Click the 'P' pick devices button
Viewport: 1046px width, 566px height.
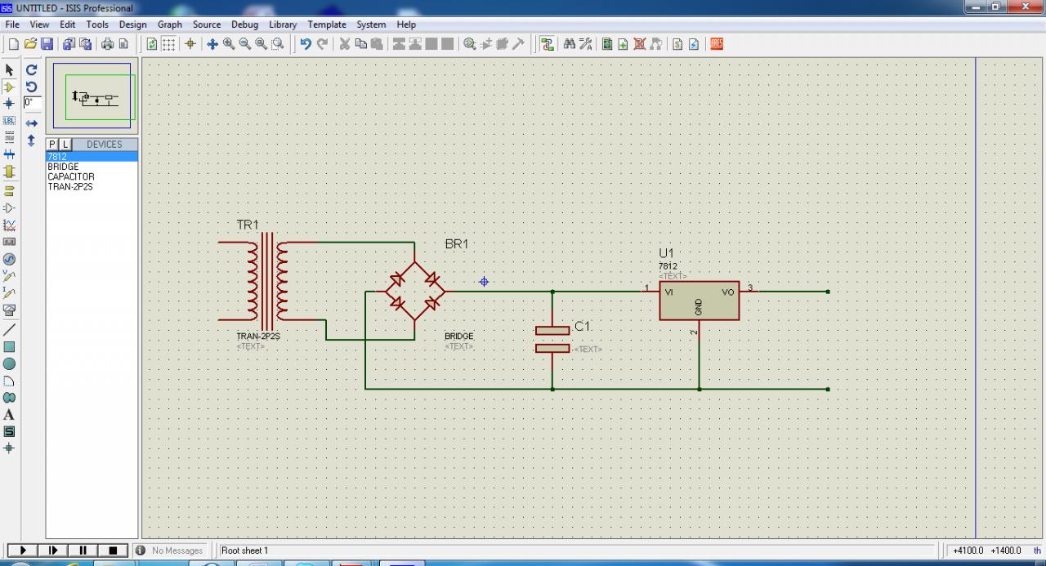[52, 145]
